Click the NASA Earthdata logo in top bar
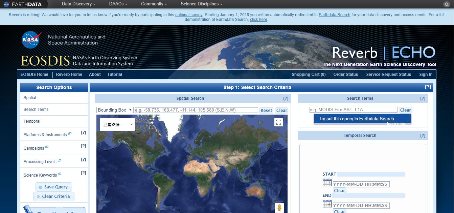 pyautogui.click(x=23, y=4)
